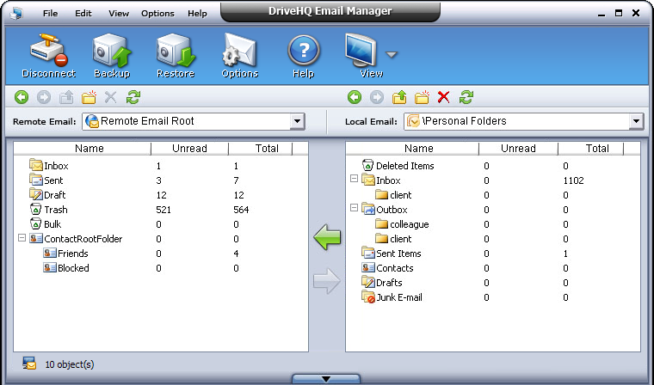Collapse the local Outbox tree node

point(354,210)
